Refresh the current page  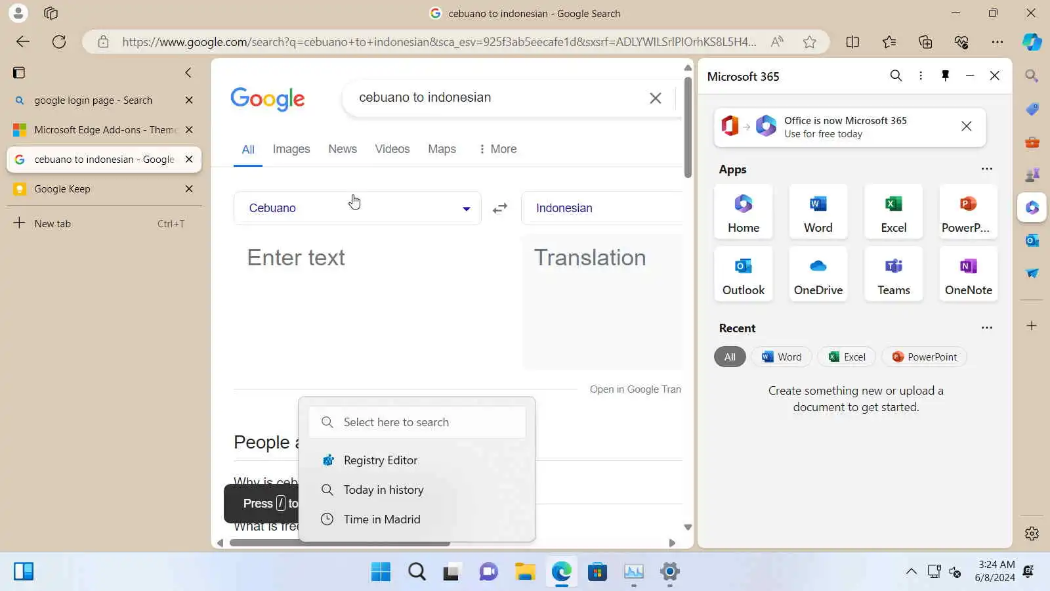click(59, 42)
